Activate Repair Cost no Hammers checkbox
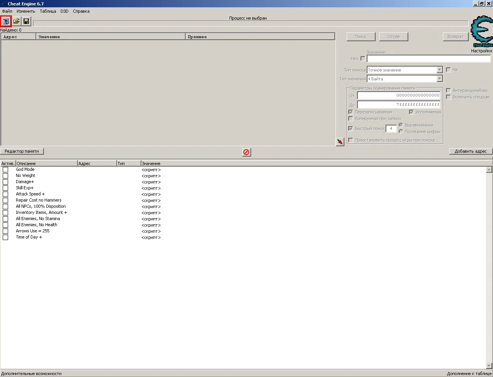Screen dimensions: 493x377 [5, 200]
